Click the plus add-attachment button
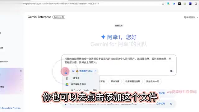 (x=66, y=71)
